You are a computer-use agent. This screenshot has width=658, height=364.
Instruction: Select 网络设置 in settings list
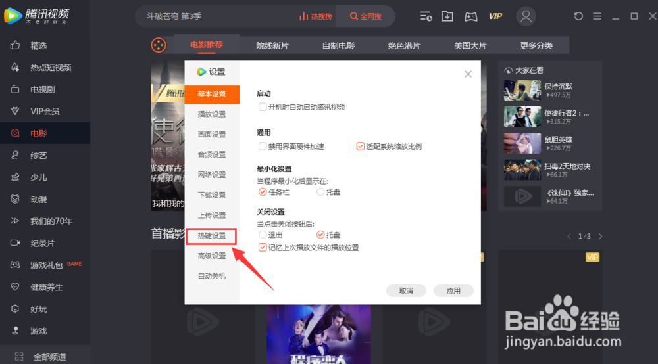pos(212,175)
